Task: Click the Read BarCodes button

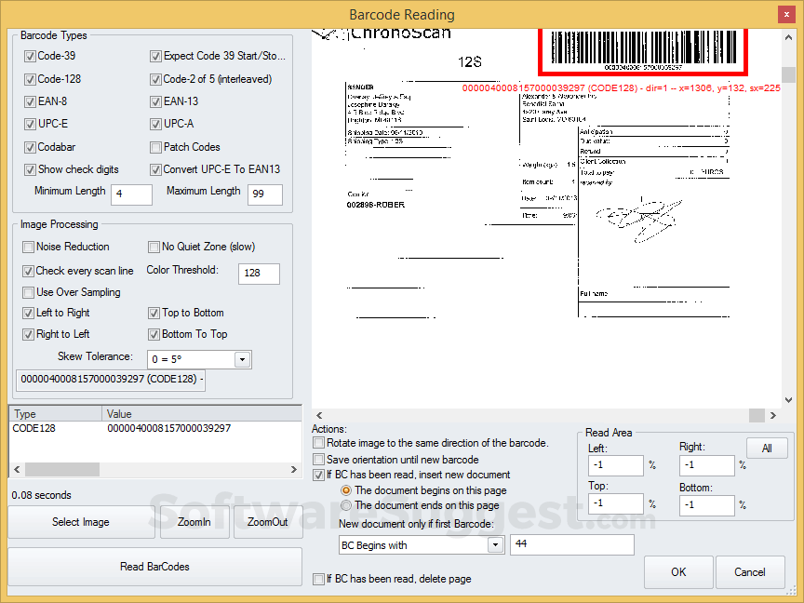Action: 154,567
